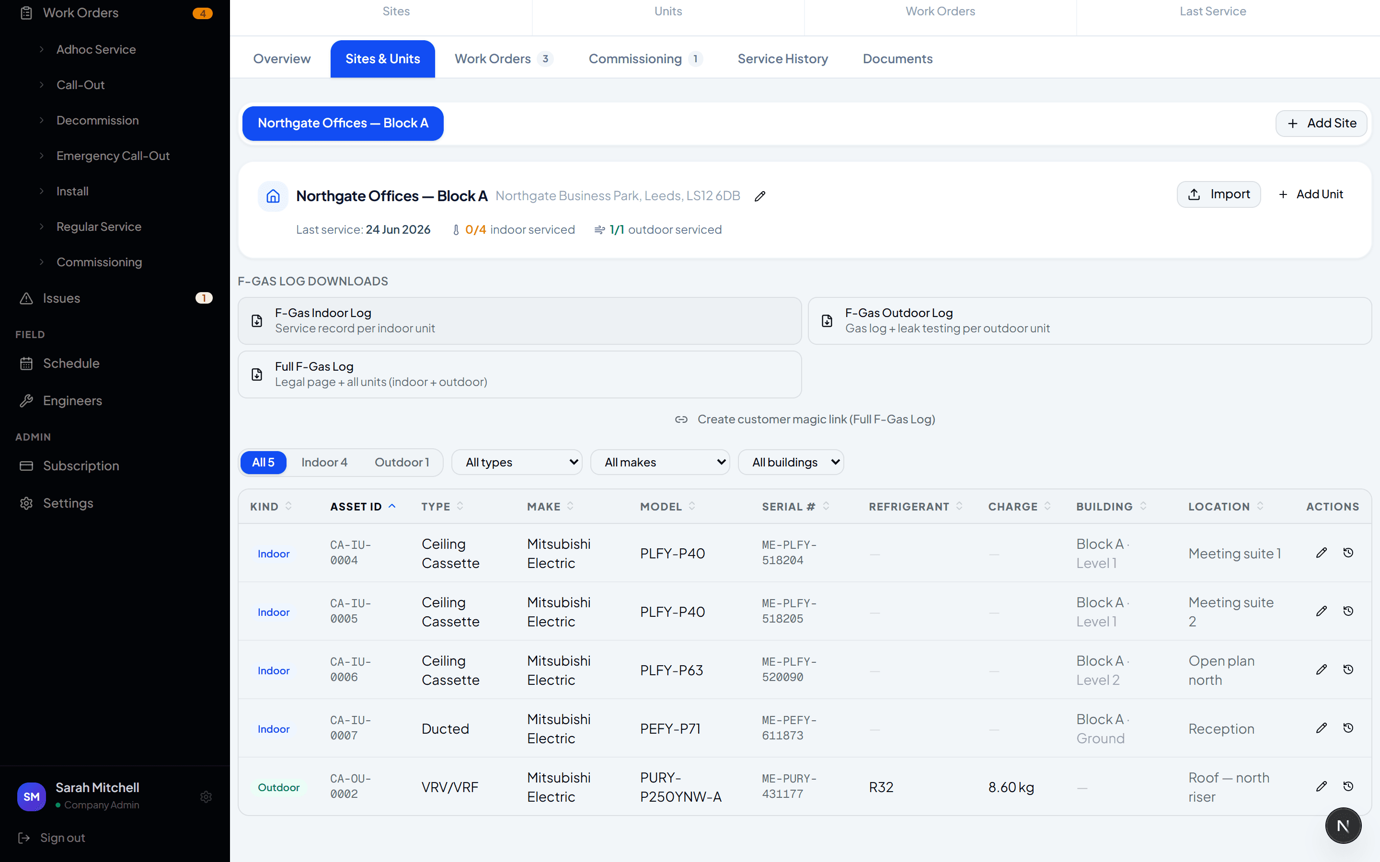Download the F-Gas Indoor Log

coord(519,321)
